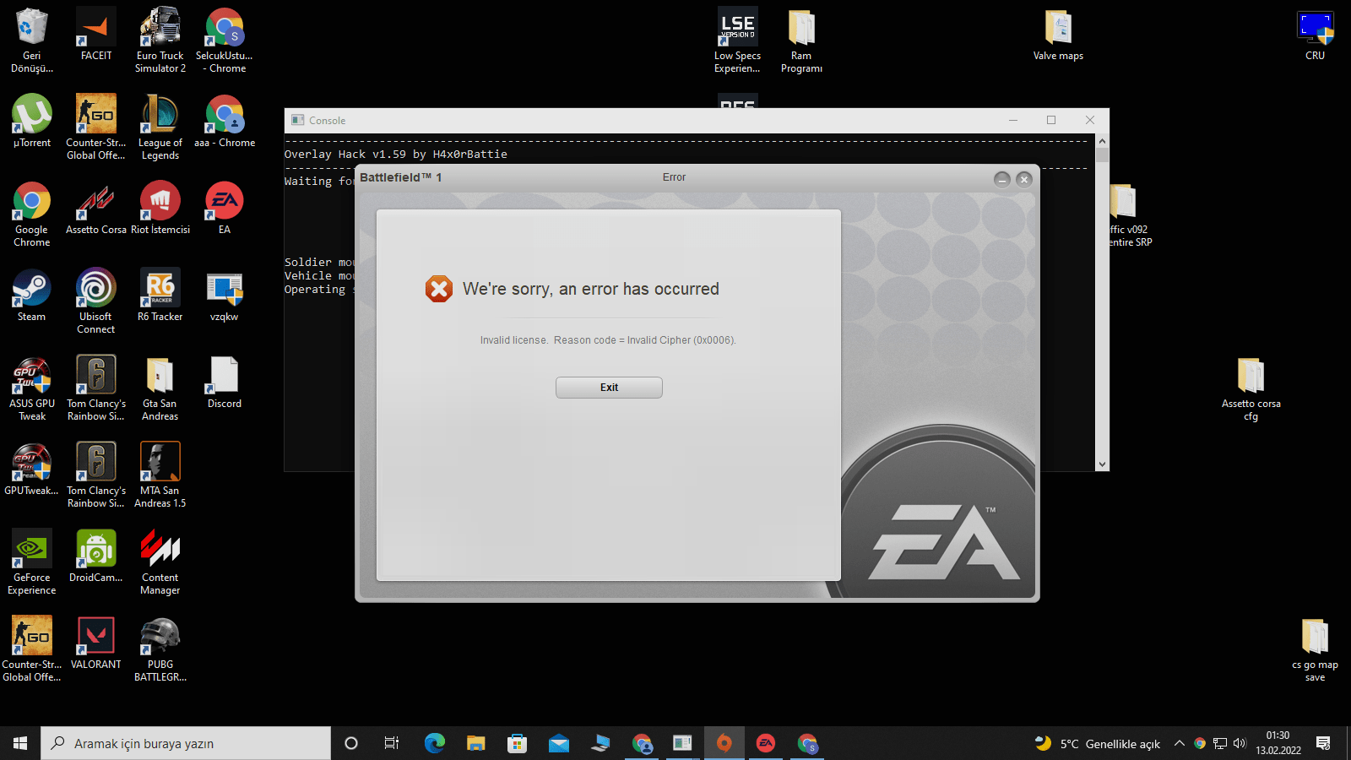Select Content Manager desktop icon
Screen dimensions: 1351x760
(x=160, y=562)
